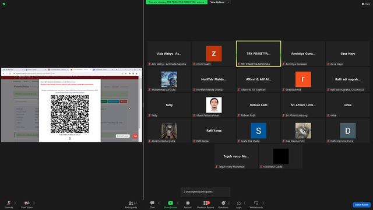Open the Reactions menu
The width and height of the screenshot is (373, 210).
(223, 204)
